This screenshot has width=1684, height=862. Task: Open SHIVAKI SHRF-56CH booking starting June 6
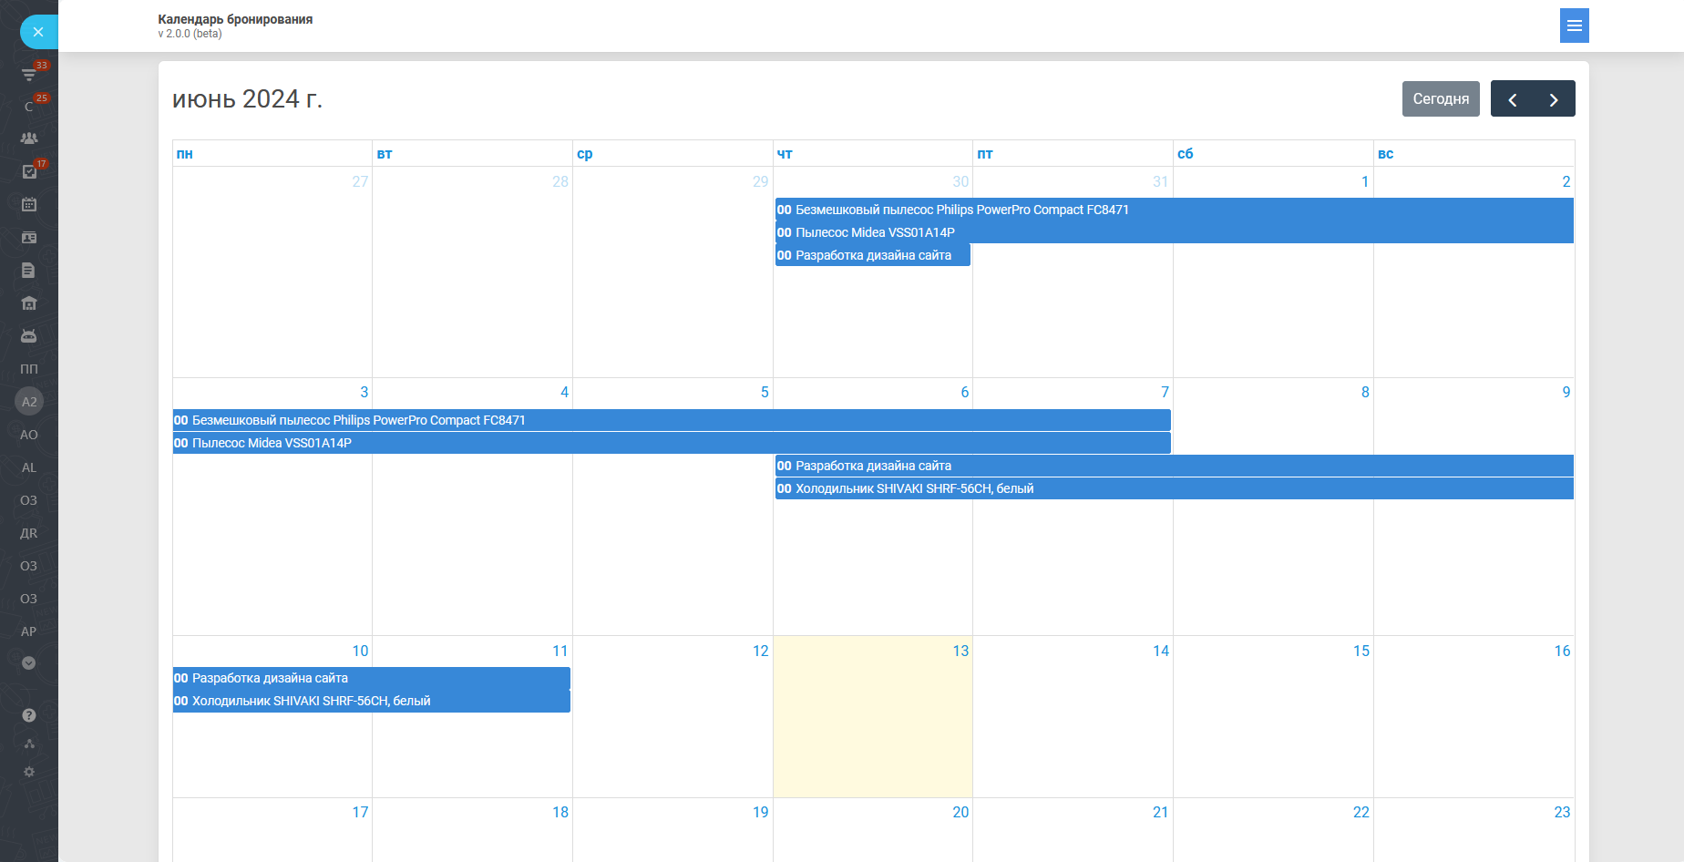point(1175,488)
